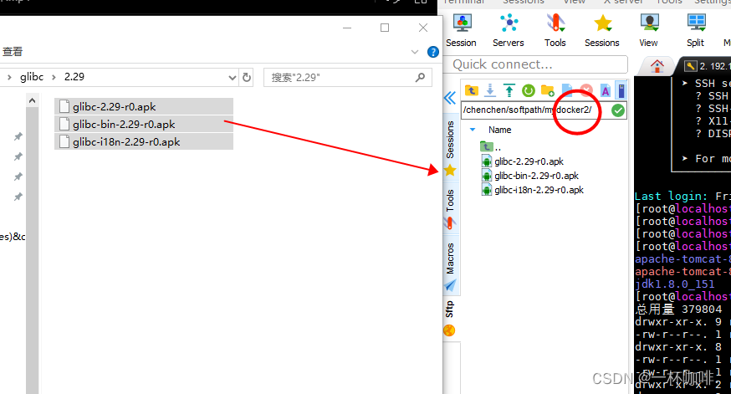Open the 查看 ribbon tab in Explorer
The width and height of the screenshot is (731, 394).
[x=13, y=52]
